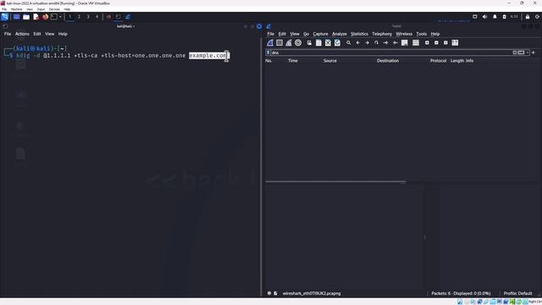Reload the capture file in Wireshark

click(x=337, y=43)
